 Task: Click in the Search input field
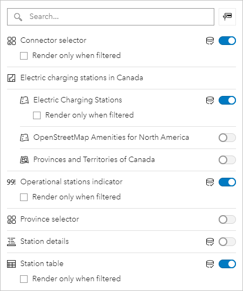110,17
